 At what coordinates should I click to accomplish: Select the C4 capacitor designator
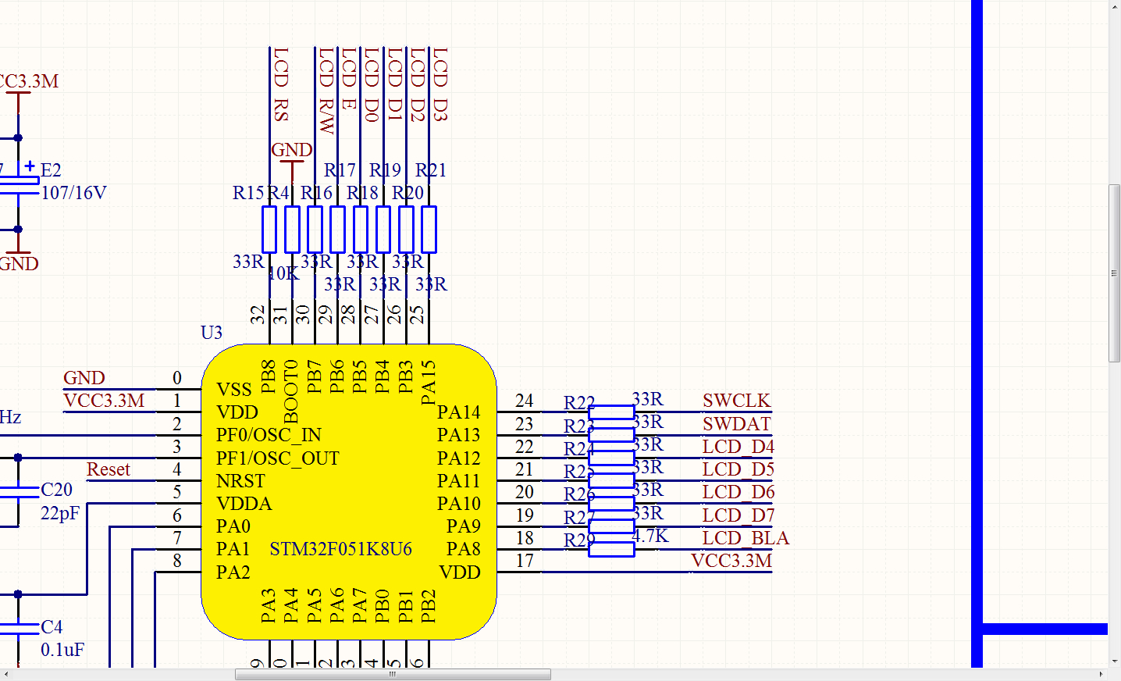[x=52, y=627]
